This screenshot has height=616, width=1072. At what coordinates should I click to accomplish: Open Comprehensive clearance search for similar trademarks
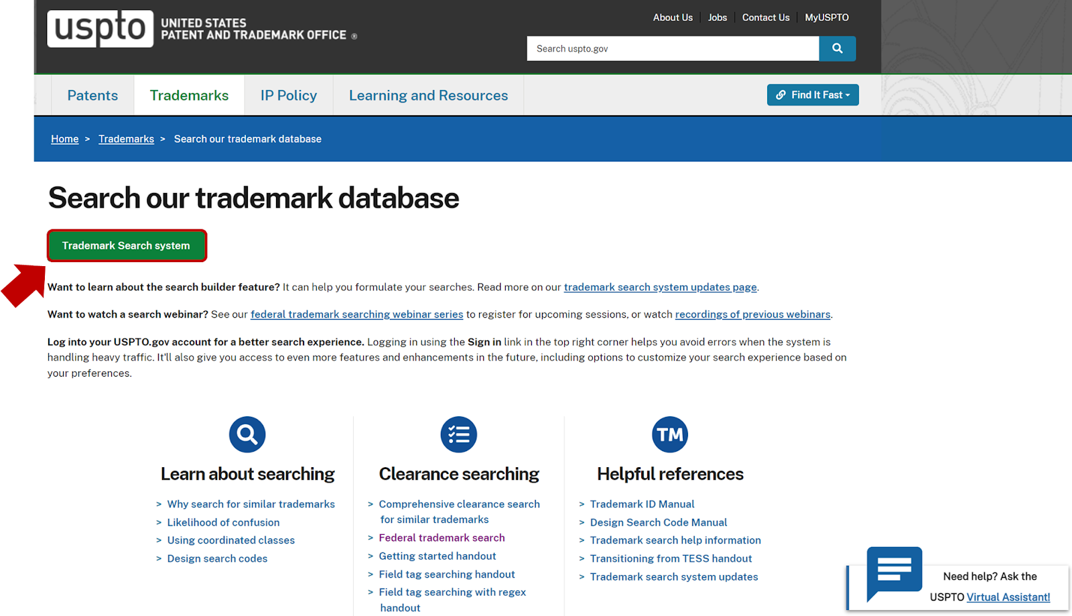point(459,511)
